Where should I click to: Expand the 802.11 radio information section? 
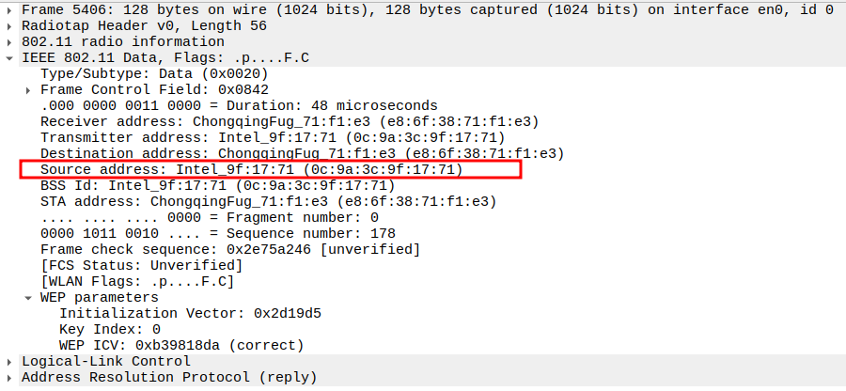click(x=10, y=41)
